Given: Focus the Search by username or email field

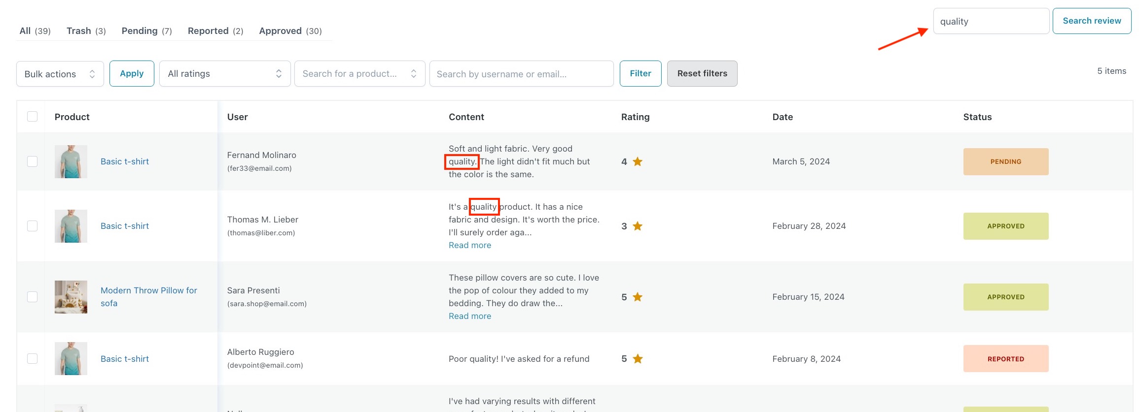Looking at the screenshot, I should coord(522,74).
